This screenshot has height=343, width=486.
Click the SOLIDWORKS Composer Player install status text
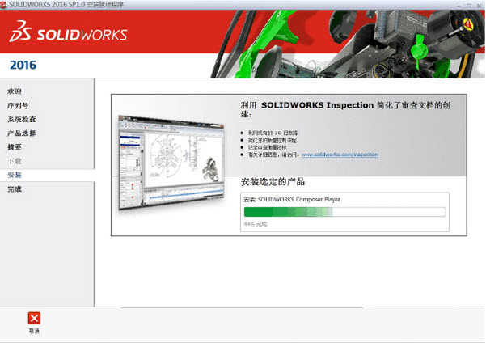pyautogui.click(x=292, y=200)
